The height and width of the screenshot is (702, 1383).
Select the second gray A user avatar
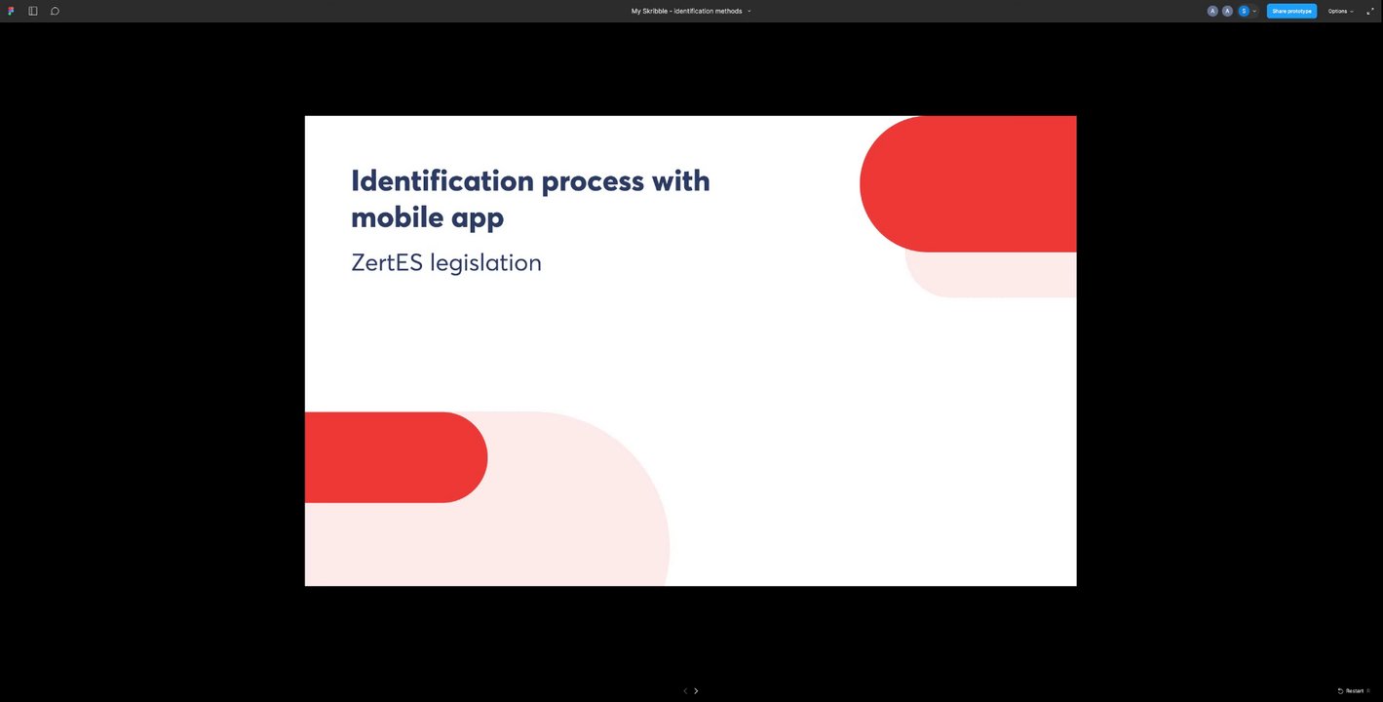tap(1227, 11)
